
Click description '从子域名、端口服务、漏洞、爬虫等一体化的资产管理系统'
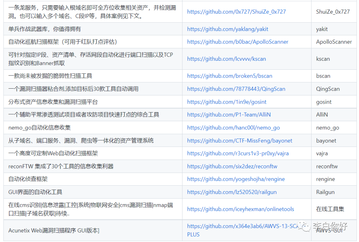pos(81,141)
